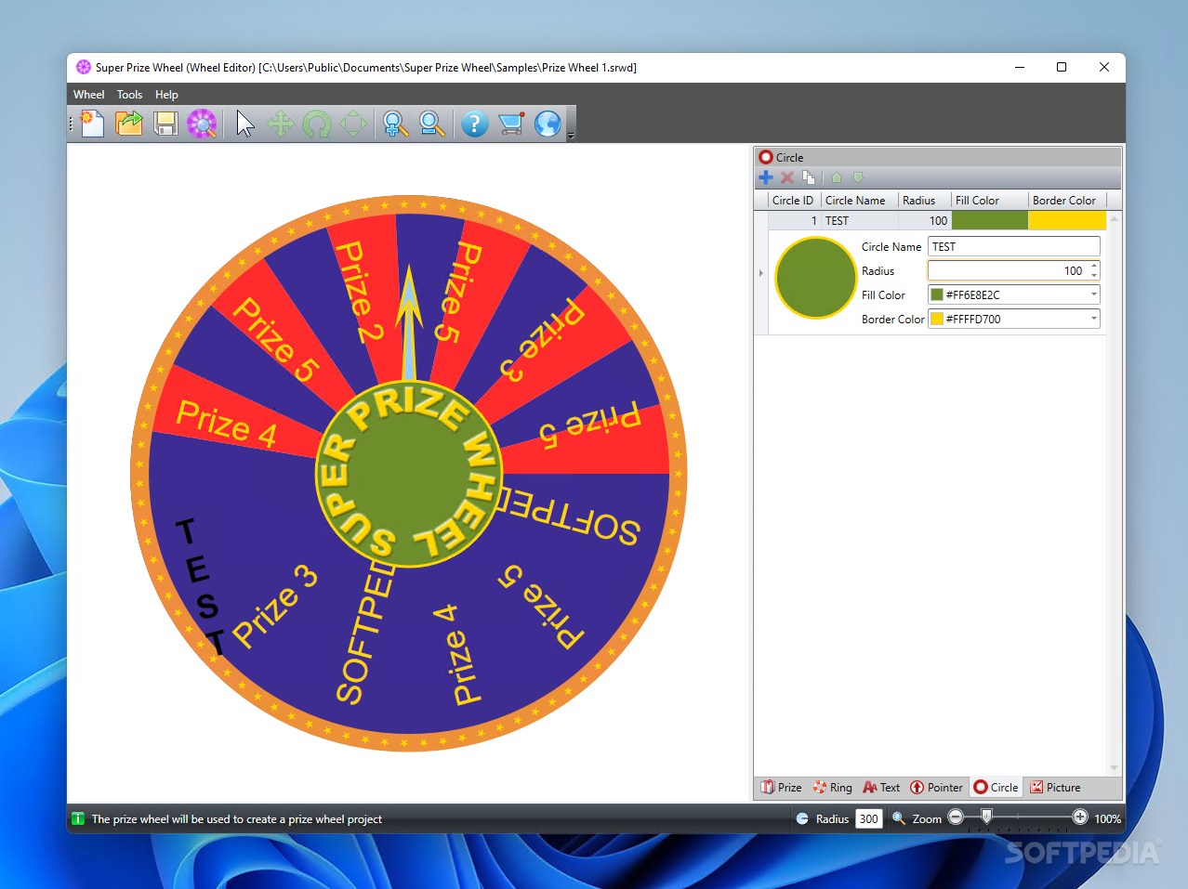Click the Zoom magnifier icon in status bar
Image resolution: width=1188 pixels, height=889 pixels.
click(899, 818)
